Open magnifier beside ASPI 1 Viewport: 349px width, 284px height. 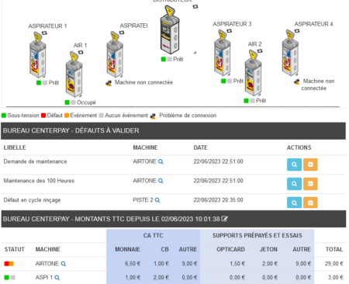tap(57, 278)
